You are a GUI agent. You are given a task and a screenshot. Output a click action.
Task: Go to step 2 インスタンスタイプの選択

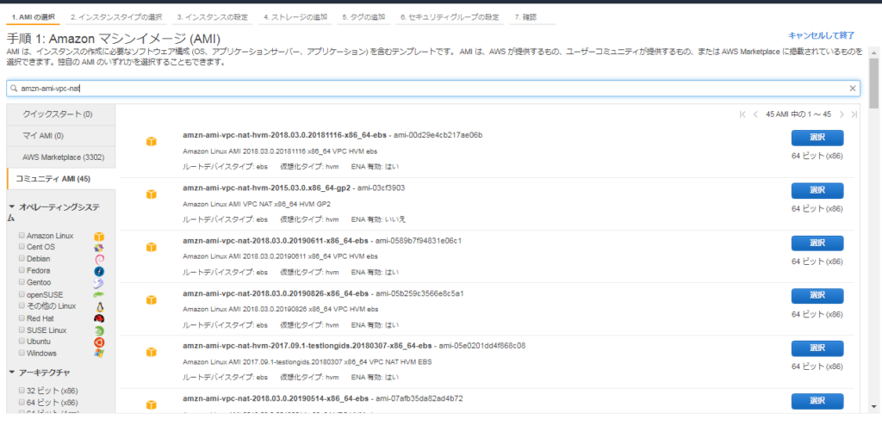click(116, 17)
